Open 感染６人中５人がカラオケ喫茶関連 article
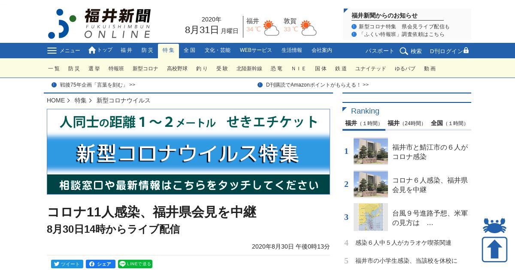 pos(403,243)
